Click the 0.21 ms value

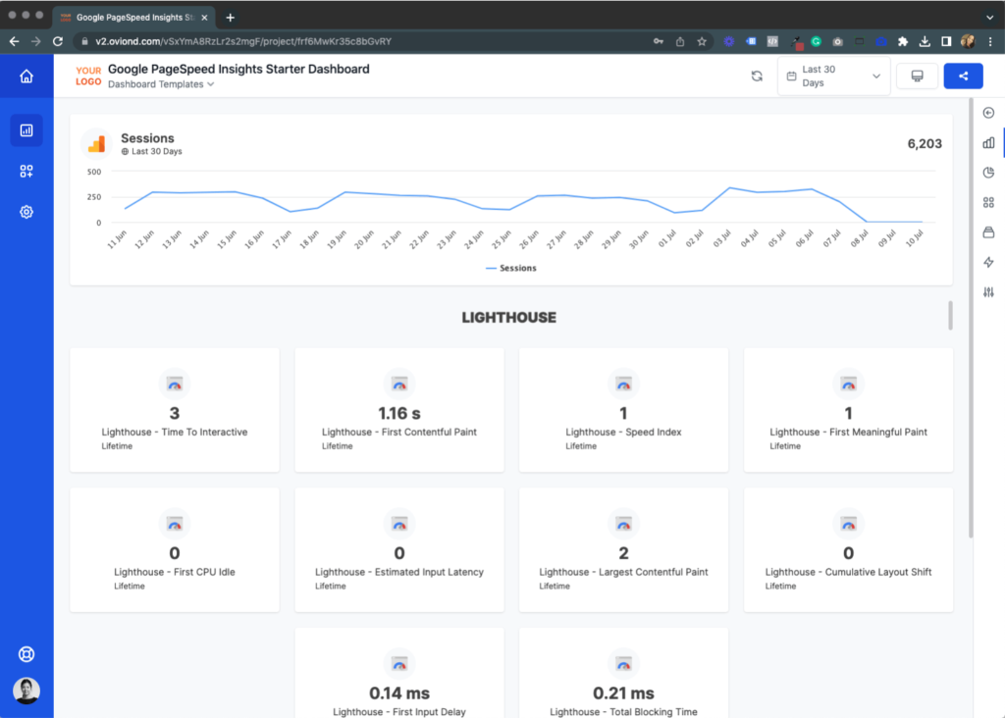(623, 693)
